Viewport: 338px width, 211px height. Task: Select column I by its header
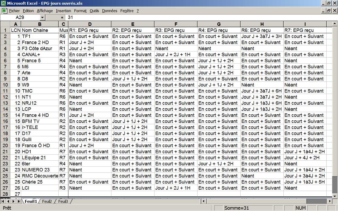305,24
